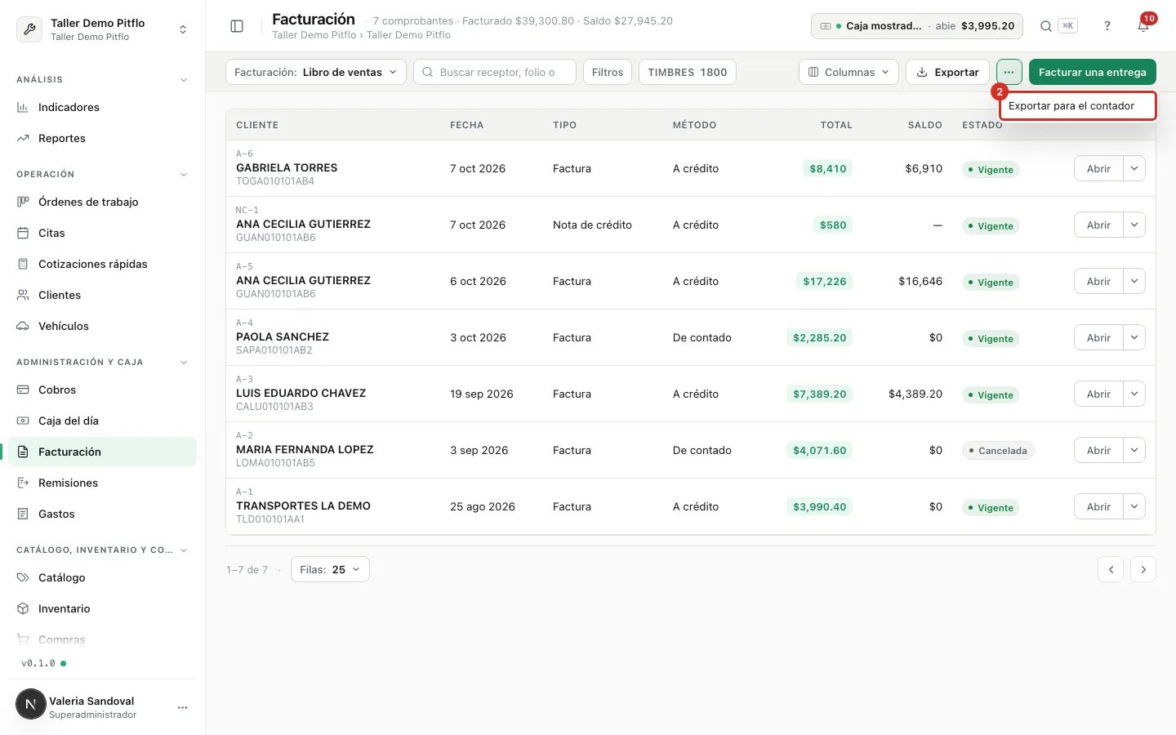Click the $17,226 total amount
Image resolution: width=1176 pixels, height=735 pixels.
pos(824,281)
